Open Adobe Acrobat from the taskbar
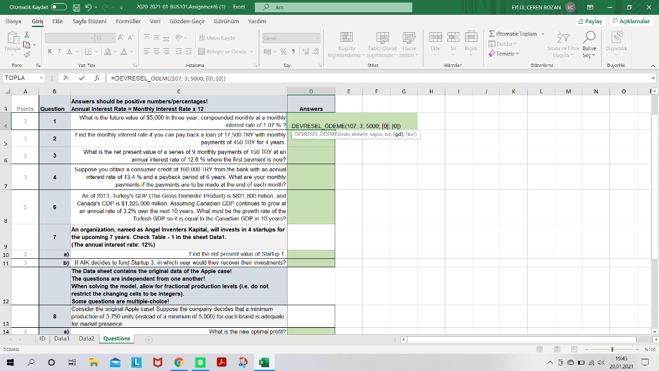 [x=221, y=362]
